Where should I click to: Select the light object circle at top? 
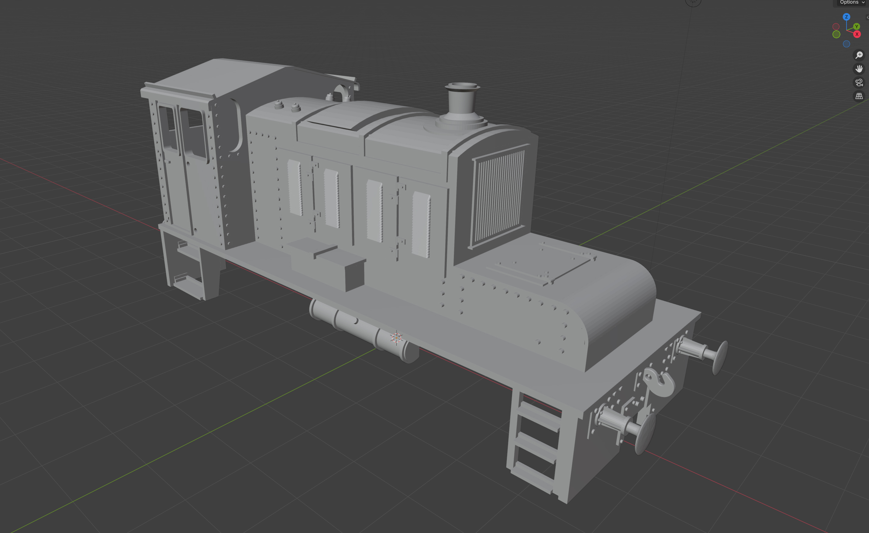tap(693, 2)
